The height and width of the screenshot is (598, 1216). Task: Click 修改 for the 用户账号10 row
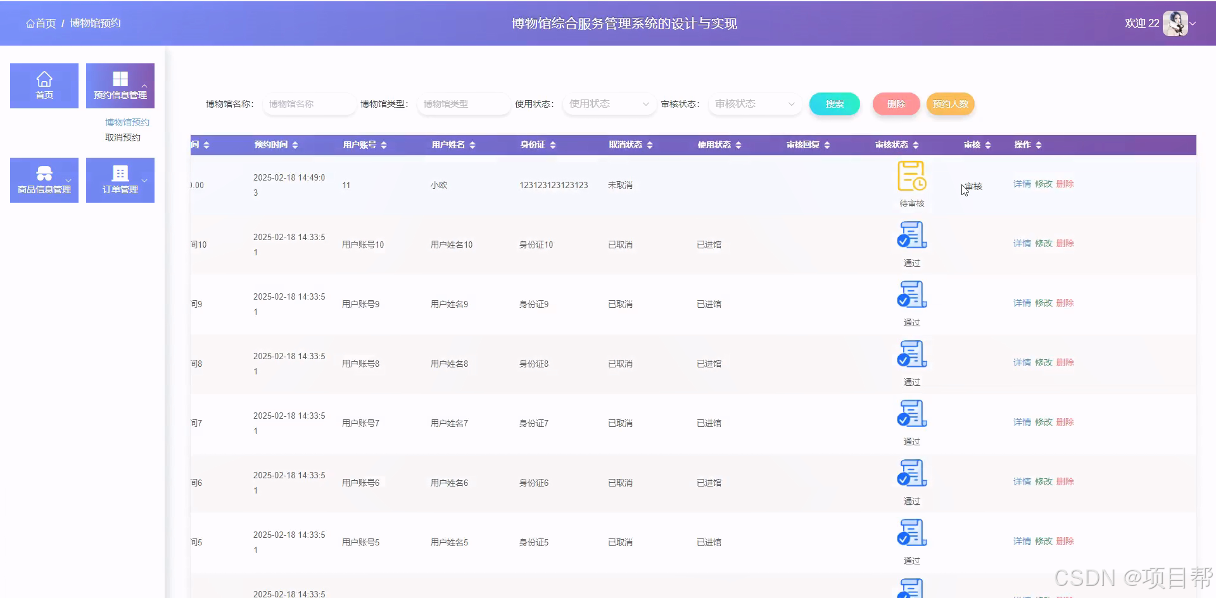coord(1044,243)
